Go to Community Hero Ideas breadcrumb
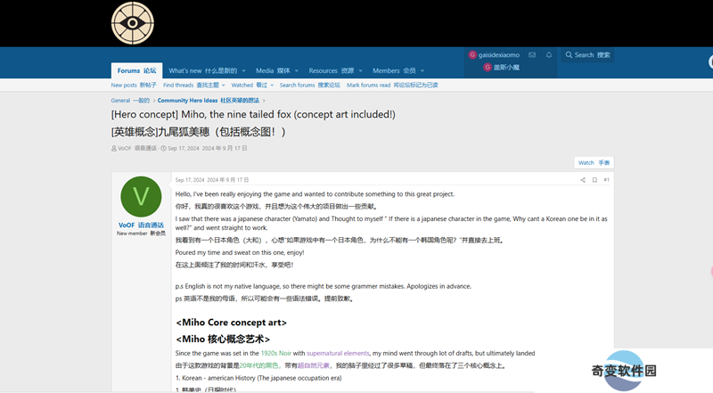The image size is (713, 393). 209,101
